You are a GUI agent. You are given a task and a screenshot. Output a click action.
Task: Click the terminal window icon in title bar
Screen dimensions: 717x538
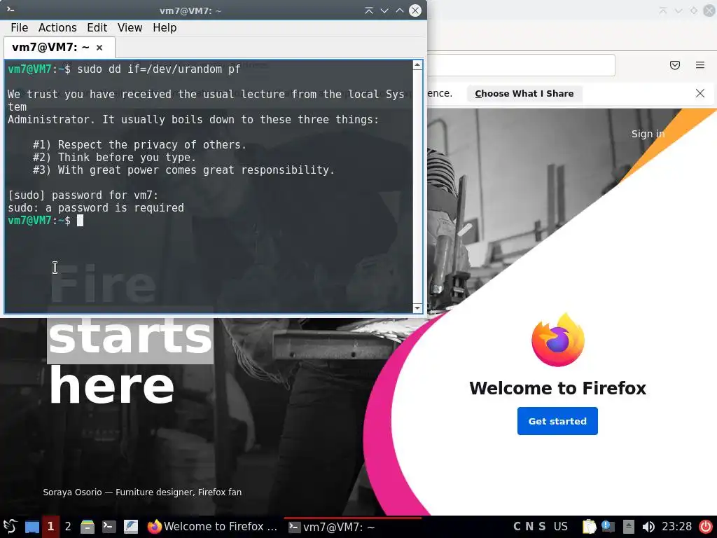[x=11, y=9]
